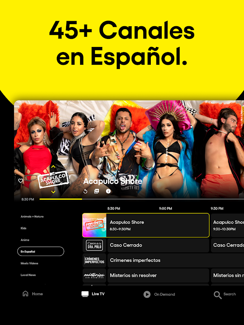Select the Casos de la Dra. Polo channel logo
Viewport: 244px width, 325px height.
[x=94, y=245]
